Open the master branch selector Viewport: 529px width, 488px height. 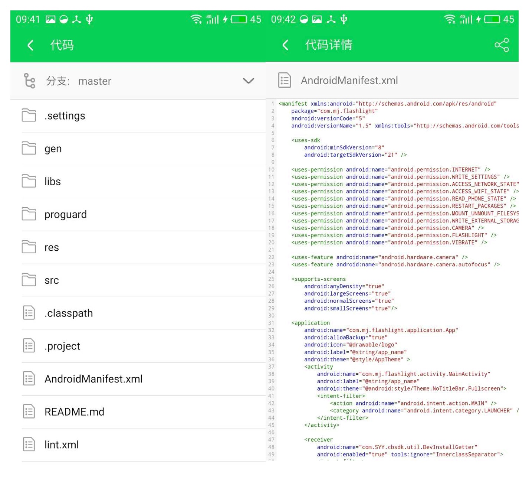tap(95, 81)
